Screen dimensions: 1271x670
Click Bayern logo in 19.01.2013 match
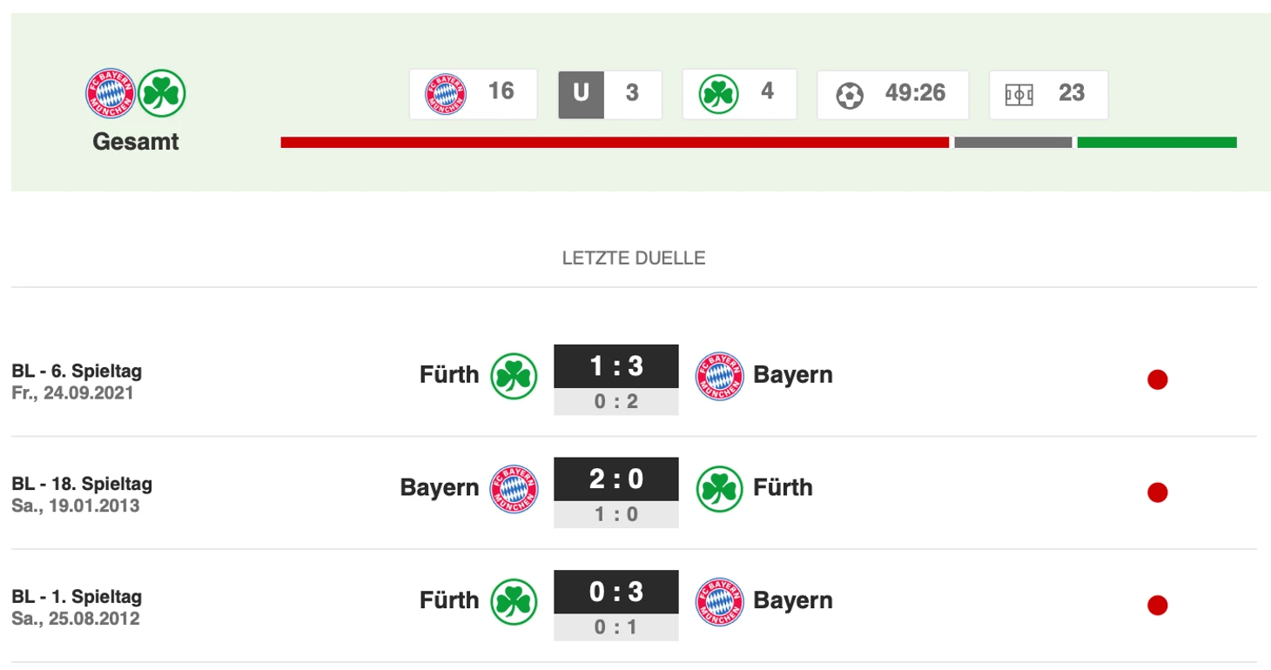[x=514, y=488]
